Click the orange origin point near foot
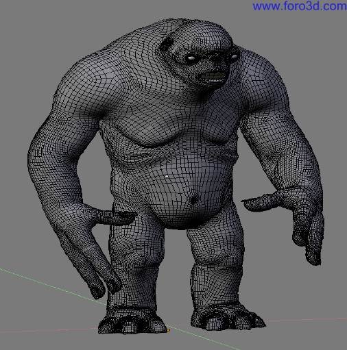 pos(169,330)
